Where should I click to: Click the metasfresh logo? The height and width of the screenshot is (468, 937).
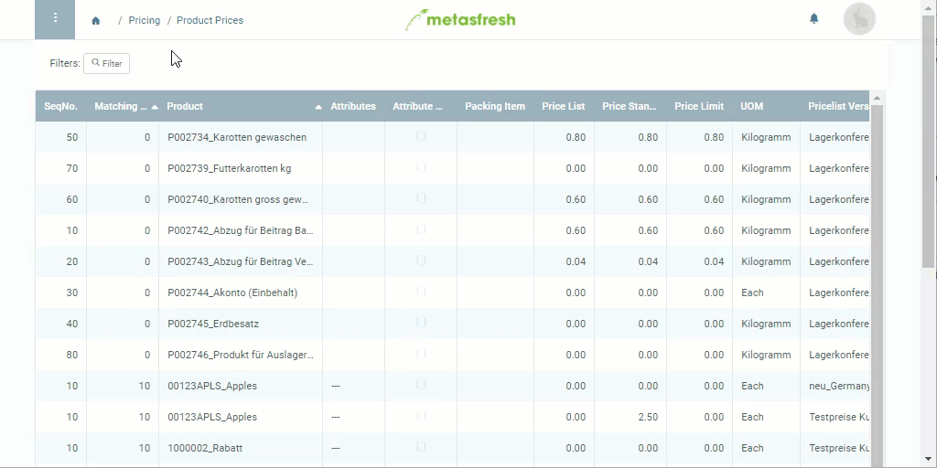pos(461,19)
